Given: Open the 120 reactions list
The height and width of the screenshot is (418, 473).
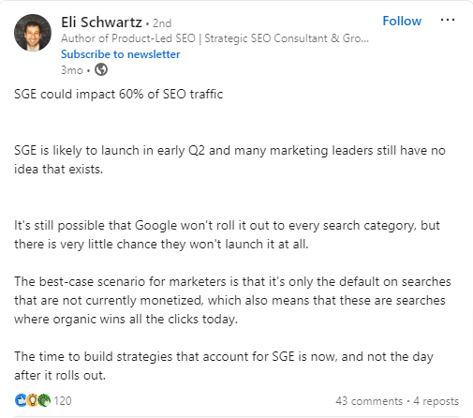Looking at the screenshot, I should point(63,400).
